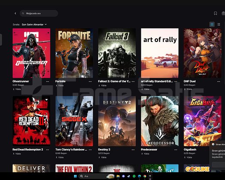The height and width of the screenshot is (180, 225).
Task: Click '0/48 Başarı' achievements under Rainbow Six
Action: click(x=61, y=153)
